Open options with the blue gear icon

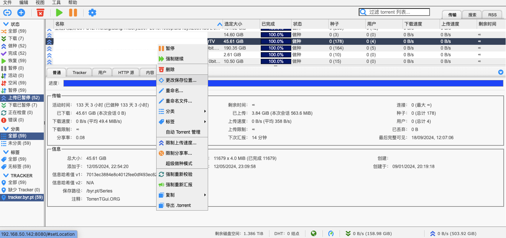tap(92, 13)
